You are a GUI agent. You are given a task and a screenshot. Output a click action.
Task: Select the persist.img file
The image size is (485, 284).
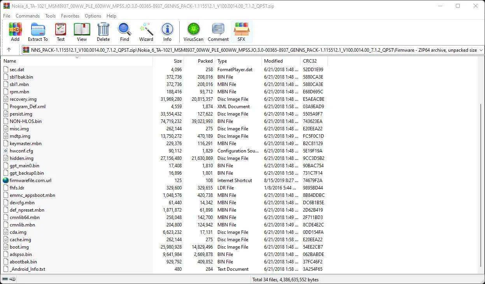coord(21,114)
